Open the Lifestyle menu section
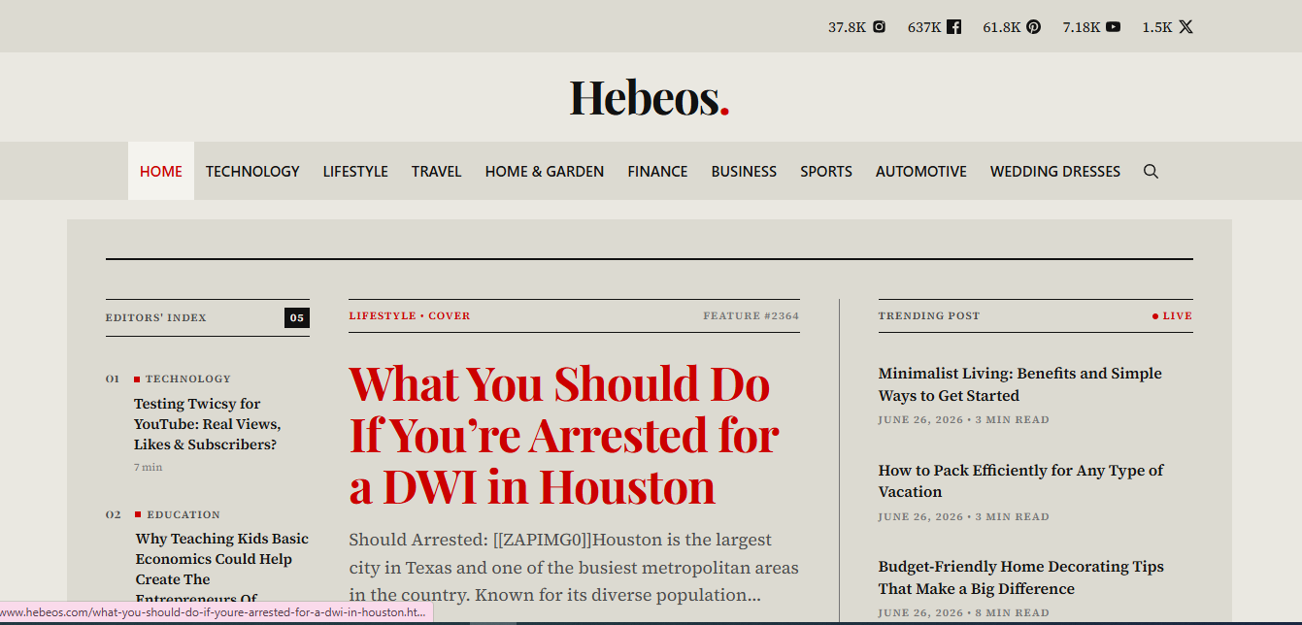Image resolution: width=1302 pixels, height=625 pixels. point(355,172)
